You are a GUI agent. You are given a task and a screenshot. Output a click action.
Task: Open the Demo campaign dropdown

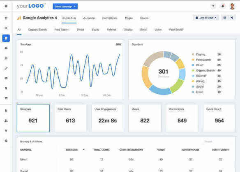coord(65,7)
